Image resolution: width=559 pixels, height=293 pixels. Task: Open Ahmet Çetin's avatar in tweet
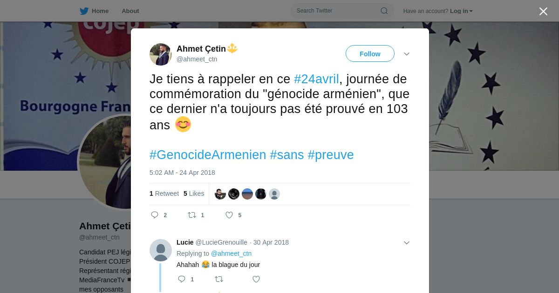(x=161, y=54)
